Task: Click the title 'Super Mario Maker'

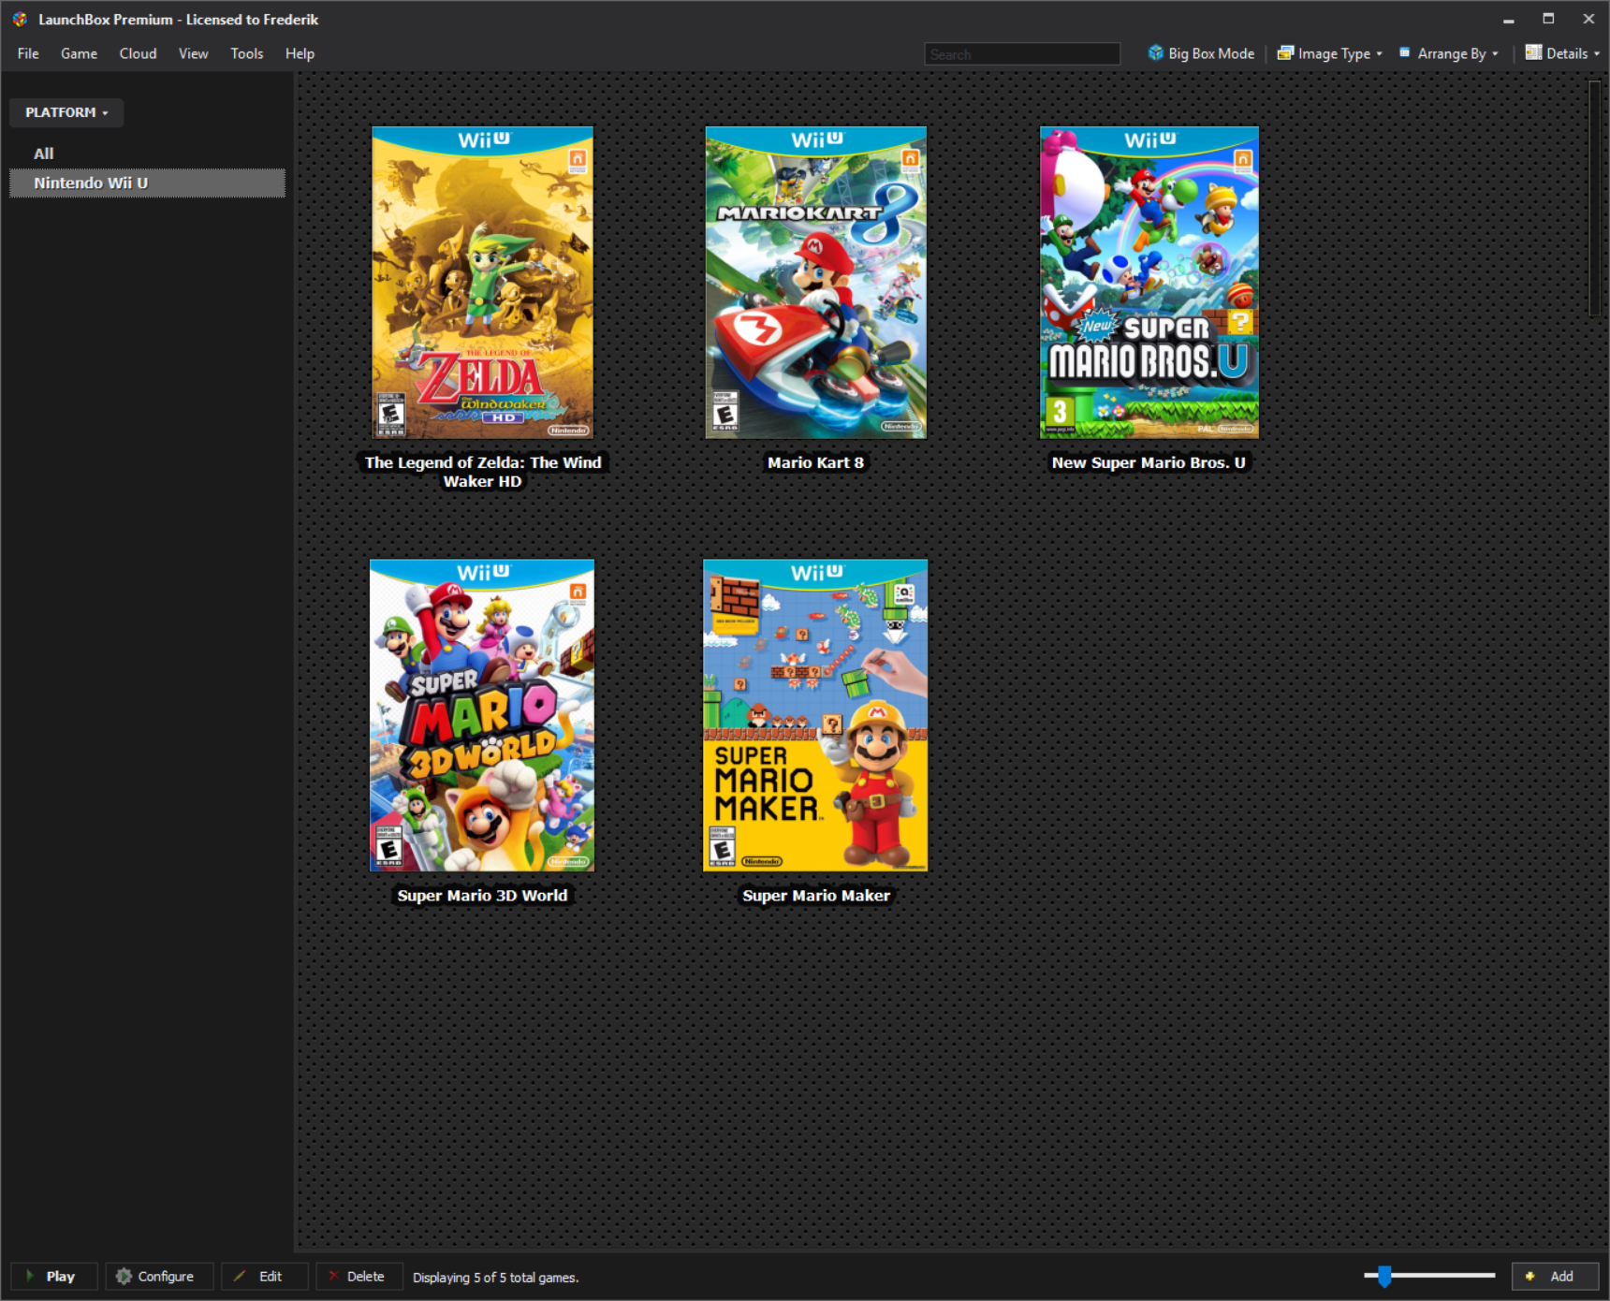Action: pyautogui.click(x=816, y=896)
